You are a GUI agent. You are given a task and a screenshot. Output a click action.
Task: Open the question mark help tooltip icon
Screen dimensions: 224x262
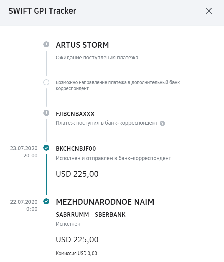(162, 123)
